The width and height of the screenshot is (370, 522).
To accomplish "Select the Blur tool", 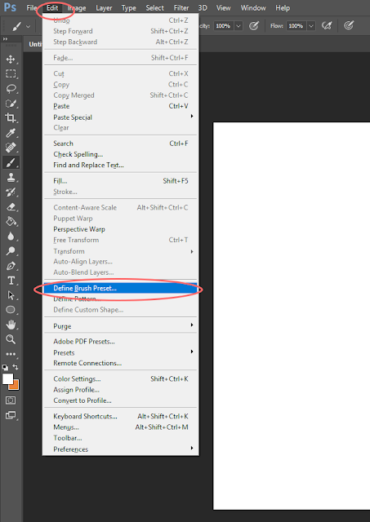I will [x=11, y=237].
